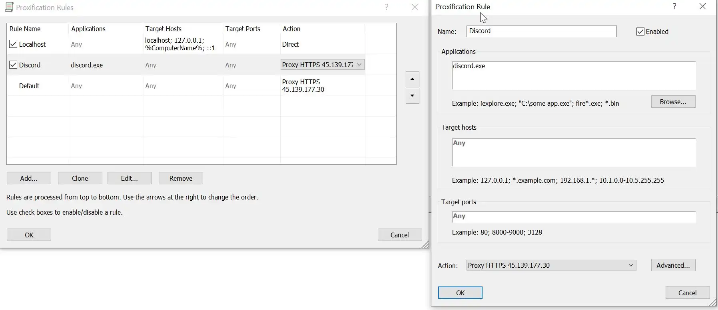Select the Localhost rule name

(32, 44)
